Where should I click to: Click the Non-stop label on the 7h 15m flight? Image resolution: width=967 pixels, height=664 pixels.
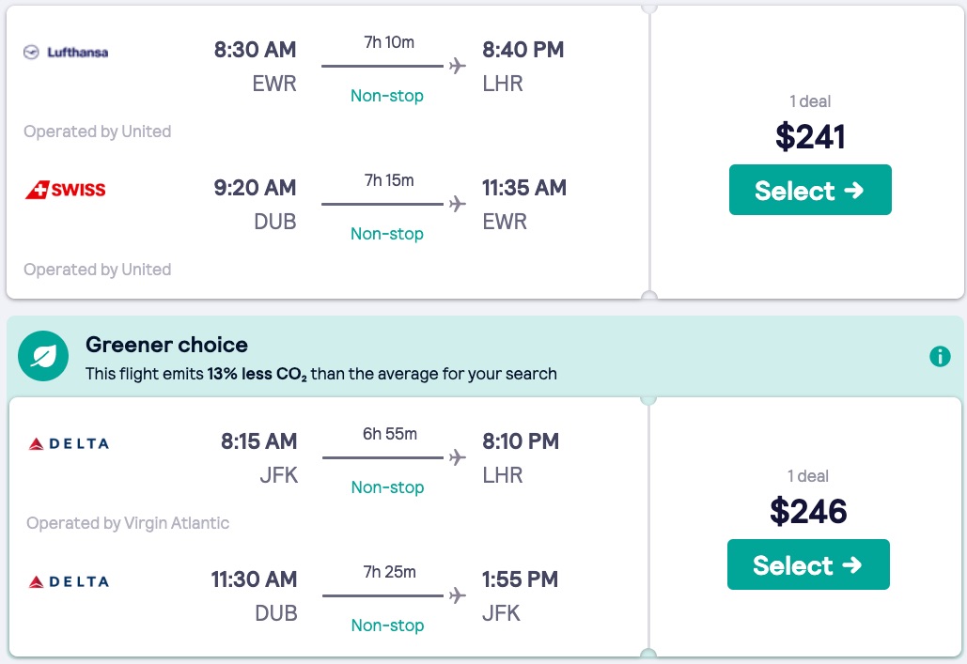387,234
